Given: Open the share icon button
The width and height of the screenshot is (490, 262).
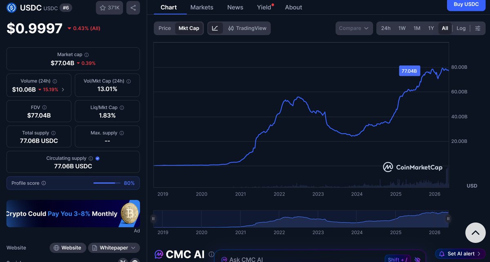Looking at the screenshot, I should 133,8.
